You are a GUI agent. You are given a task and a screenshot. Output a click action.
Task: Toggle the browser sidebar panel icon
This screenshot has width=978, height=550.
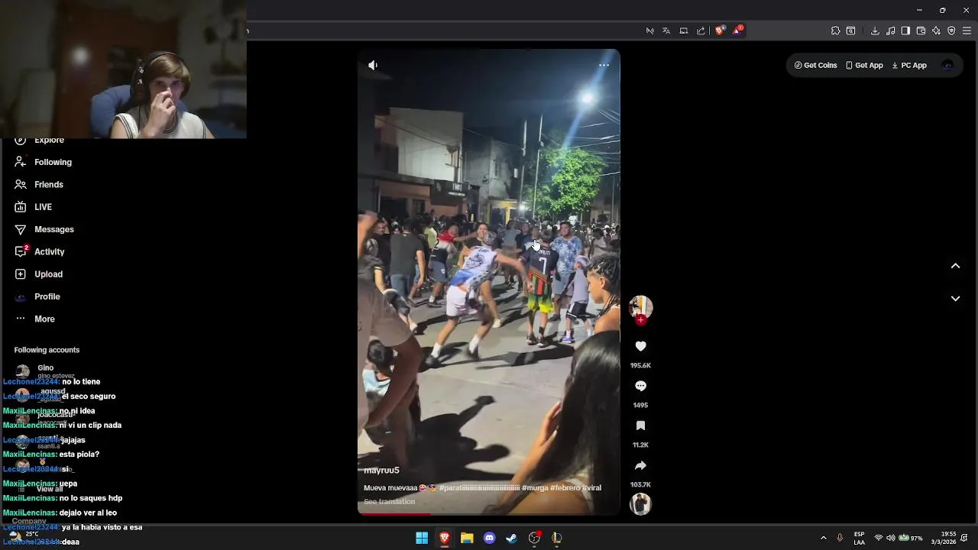point(905,31)
